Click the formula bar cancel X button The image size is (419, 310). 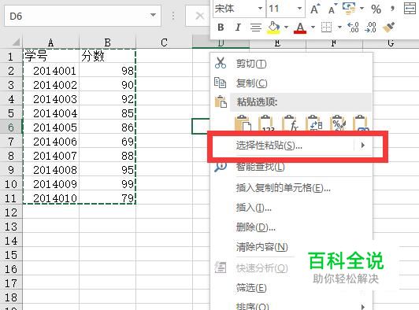(x=199, y=16)
